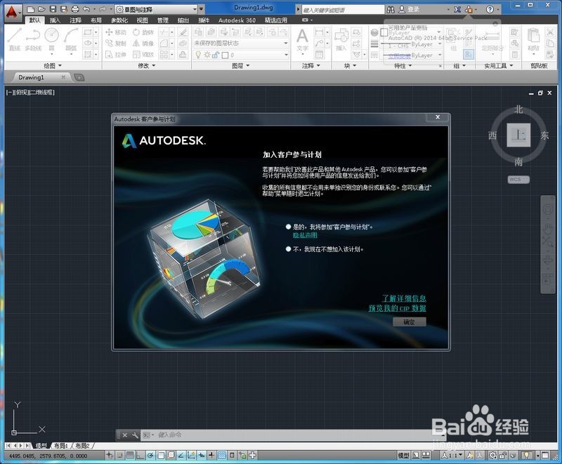Toggle object snap in status bar
The width and height of the screenshot is (562, 464).
(x=161, y=455)
